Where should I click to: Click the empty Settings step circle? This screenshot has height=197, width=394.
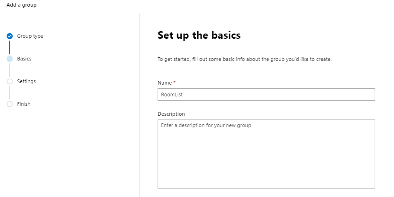(9, 82)
